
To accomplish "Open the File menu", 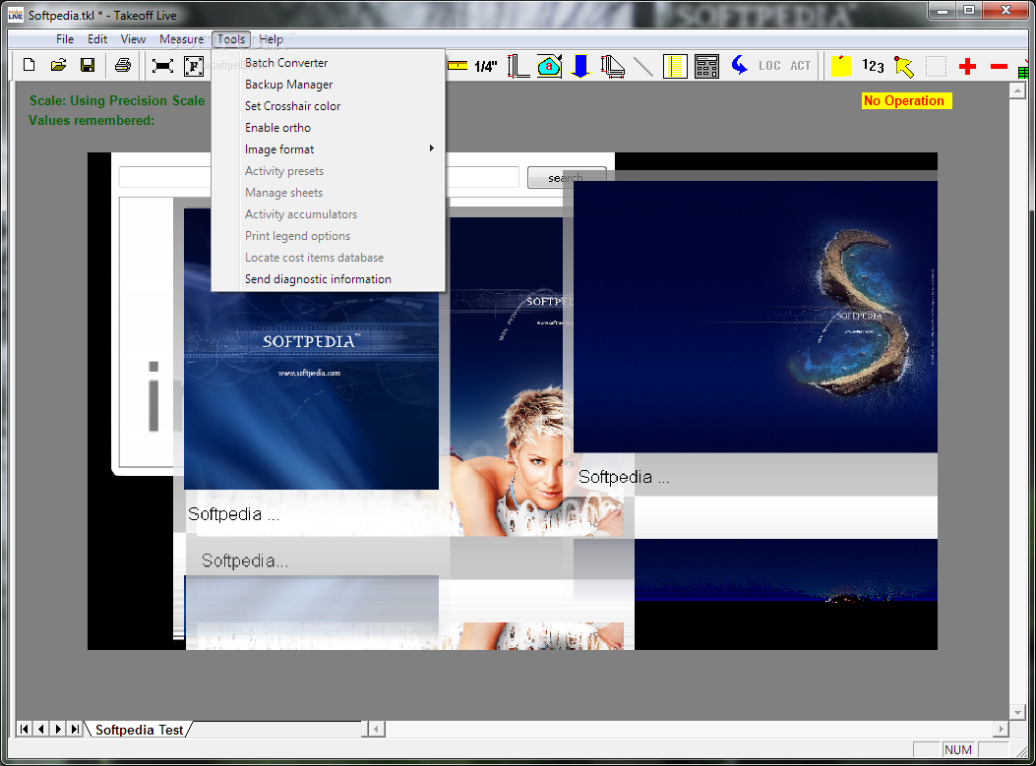I will tap(65, 39).
